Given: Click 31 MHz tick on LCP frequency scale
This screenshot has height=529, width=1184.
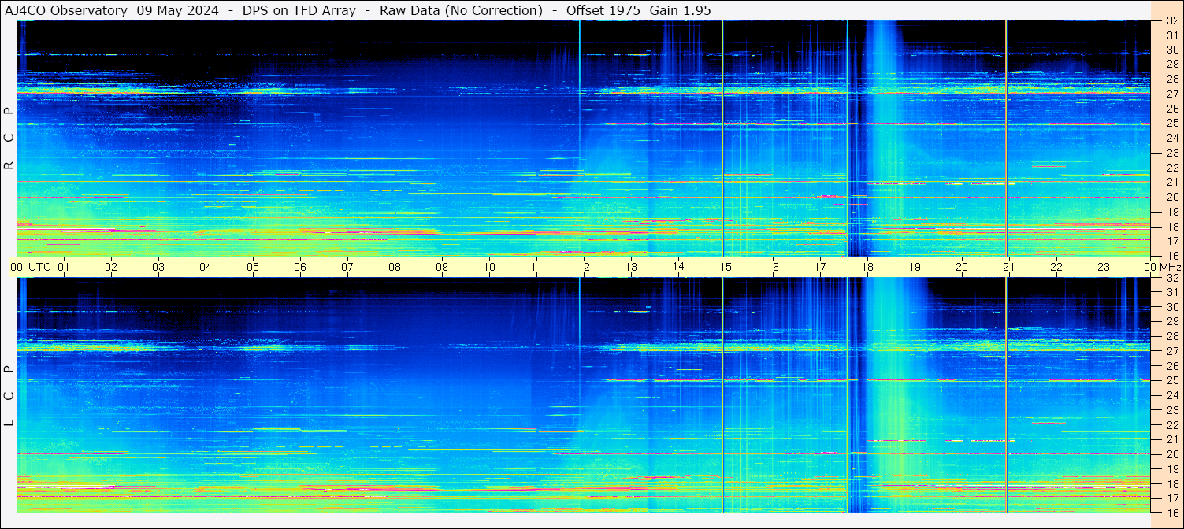Looking at the screenshot, I should click(1172, 292).
